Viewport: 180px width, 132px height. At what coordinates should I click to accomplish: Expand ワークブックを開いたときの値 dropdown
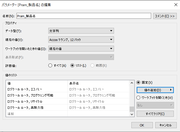pos(81,49)
